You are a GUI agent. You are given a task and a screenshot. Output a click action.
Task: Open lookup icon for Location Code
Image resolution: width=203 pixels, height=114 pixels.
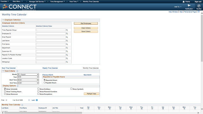click(67, 58)
